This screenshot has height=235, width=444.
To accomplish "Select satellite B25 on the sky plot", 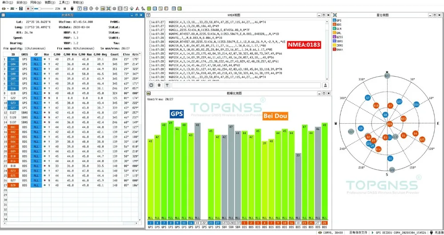I will coord(422,139).
